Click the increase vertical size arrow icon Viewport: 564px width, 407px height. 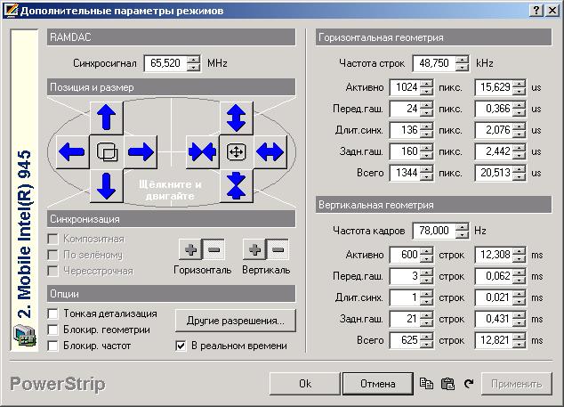pos(236,118)
